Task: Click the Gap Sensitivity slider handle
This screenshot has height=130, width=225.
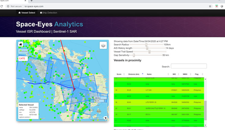Action: 134,55
